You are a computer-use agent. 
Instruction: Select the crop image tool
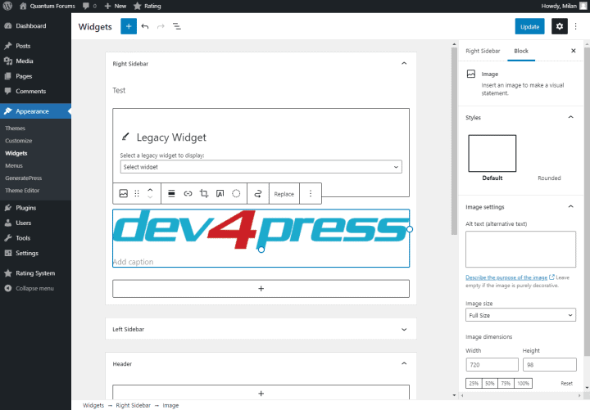(204, 193)
